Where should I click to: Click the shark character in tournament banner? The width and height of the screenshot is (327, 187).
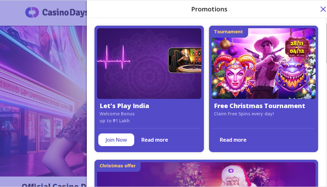click(x=291, y=77)
